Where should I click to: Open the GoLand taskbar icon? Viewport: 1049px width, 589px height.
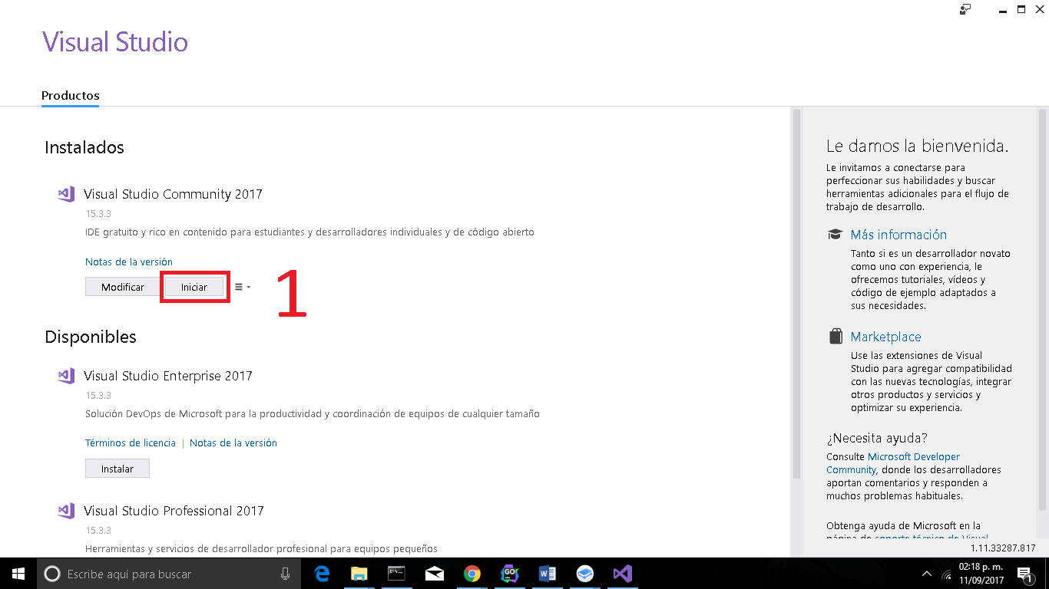click(509, 574)
